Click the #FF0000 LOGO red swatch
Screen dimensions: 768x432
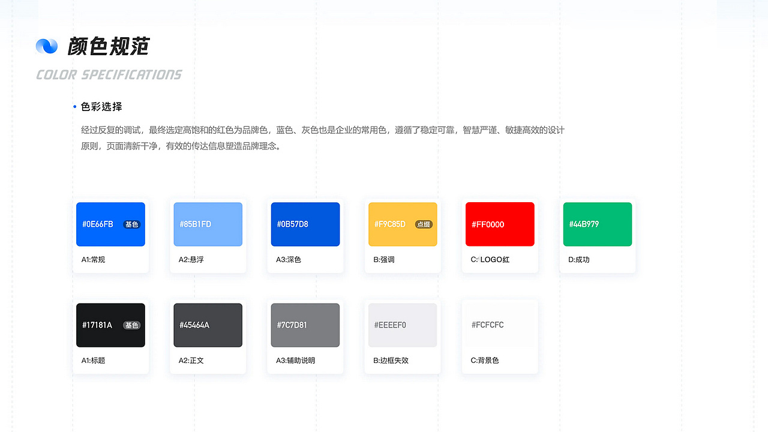click(499, 224)
